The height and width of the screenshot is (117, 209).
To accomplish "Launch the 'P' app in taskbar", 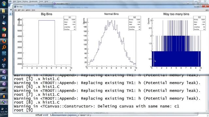I will pyautogui.click(x=4, y=17).
